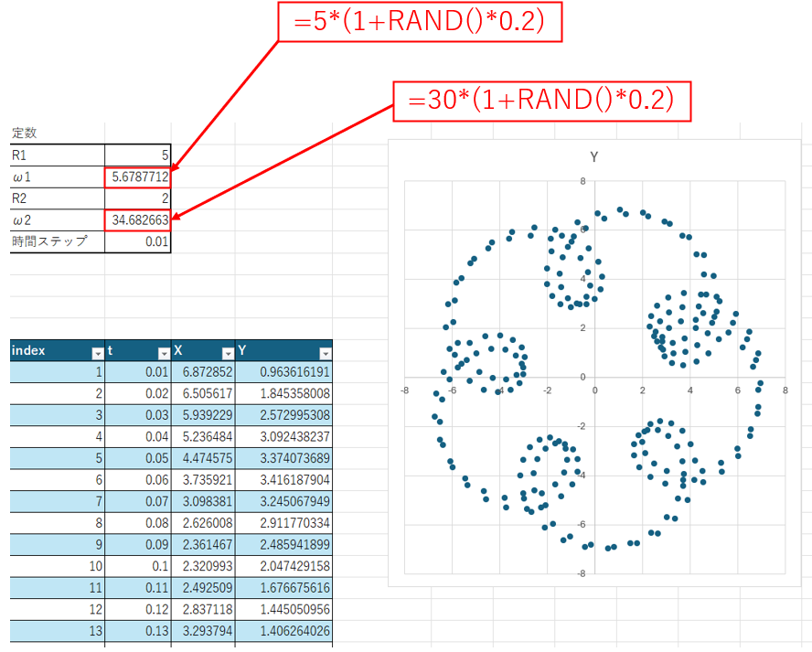This screenshot has width=812, height=652.
Task: Click the =5*(1+RAND()*0.2) callout box
Action: tap(419, 23)
